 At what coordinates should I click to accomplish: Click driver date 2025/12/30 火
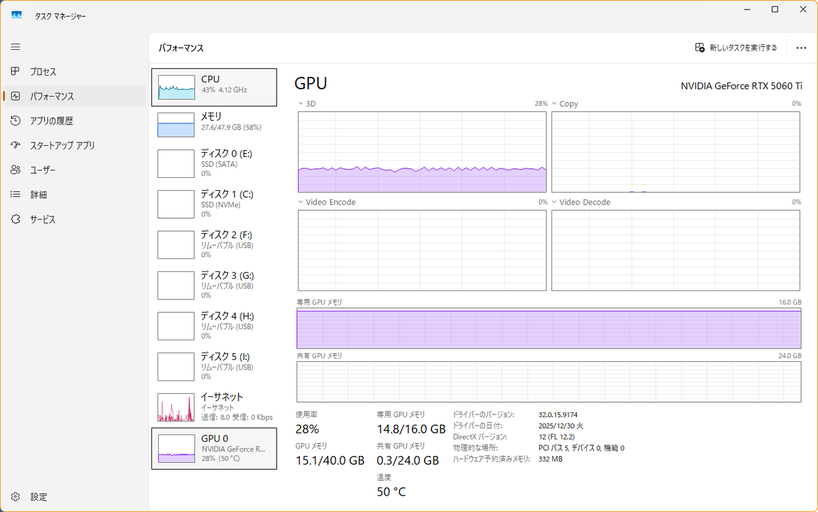click(x=560, y=425)
